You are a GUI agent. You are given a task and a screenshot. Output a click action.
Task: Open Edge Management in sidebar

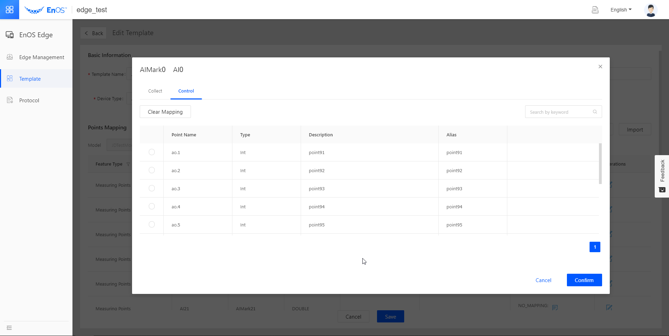[x=41, y=57]
